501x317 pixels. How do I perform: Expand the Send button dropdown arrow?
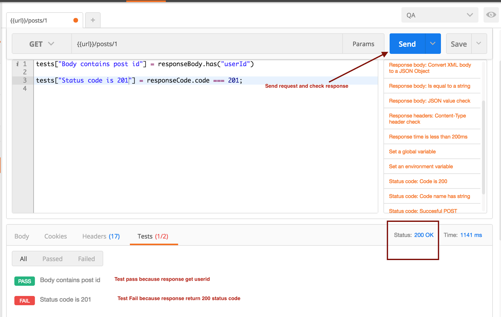[x=432, y=43]
